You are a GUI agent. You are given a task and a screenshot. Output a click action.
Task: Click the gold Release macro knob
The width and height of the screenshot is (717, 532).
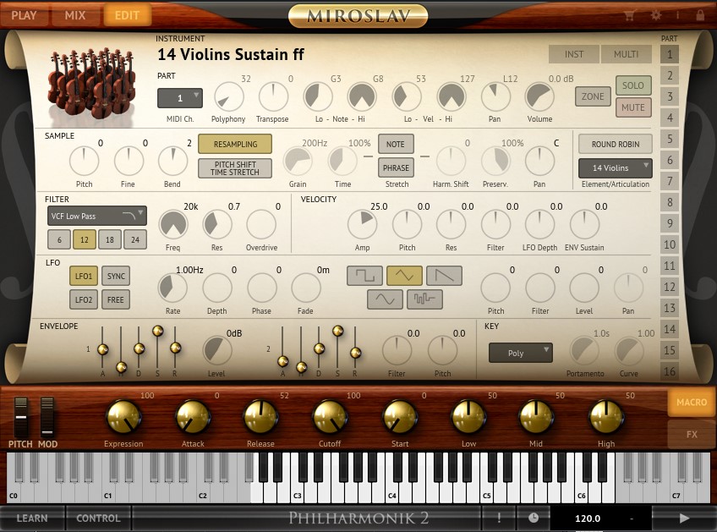[x=260, y=417]
